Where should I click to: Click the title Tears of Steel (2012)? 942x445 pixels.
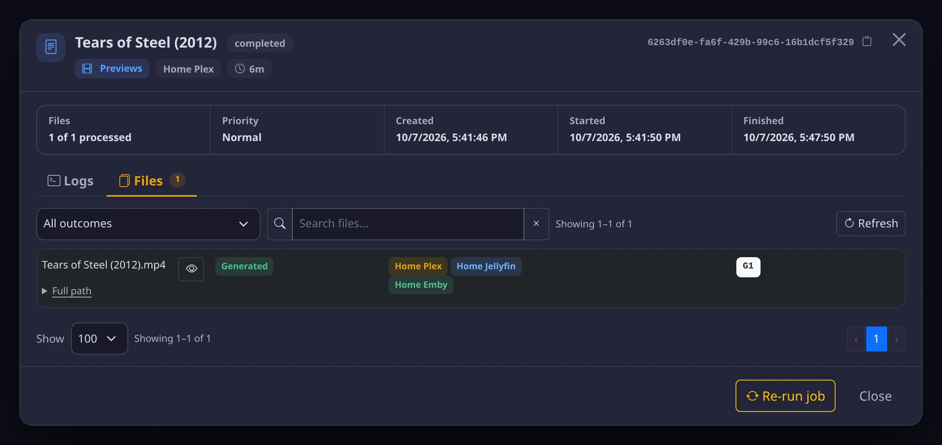click(x=146, y=43)
